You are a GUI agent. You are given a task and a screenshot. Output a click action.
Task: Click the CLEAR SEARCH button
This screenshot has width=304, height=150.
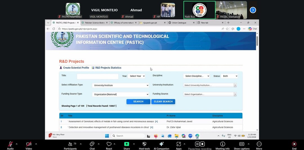[163, 102]
